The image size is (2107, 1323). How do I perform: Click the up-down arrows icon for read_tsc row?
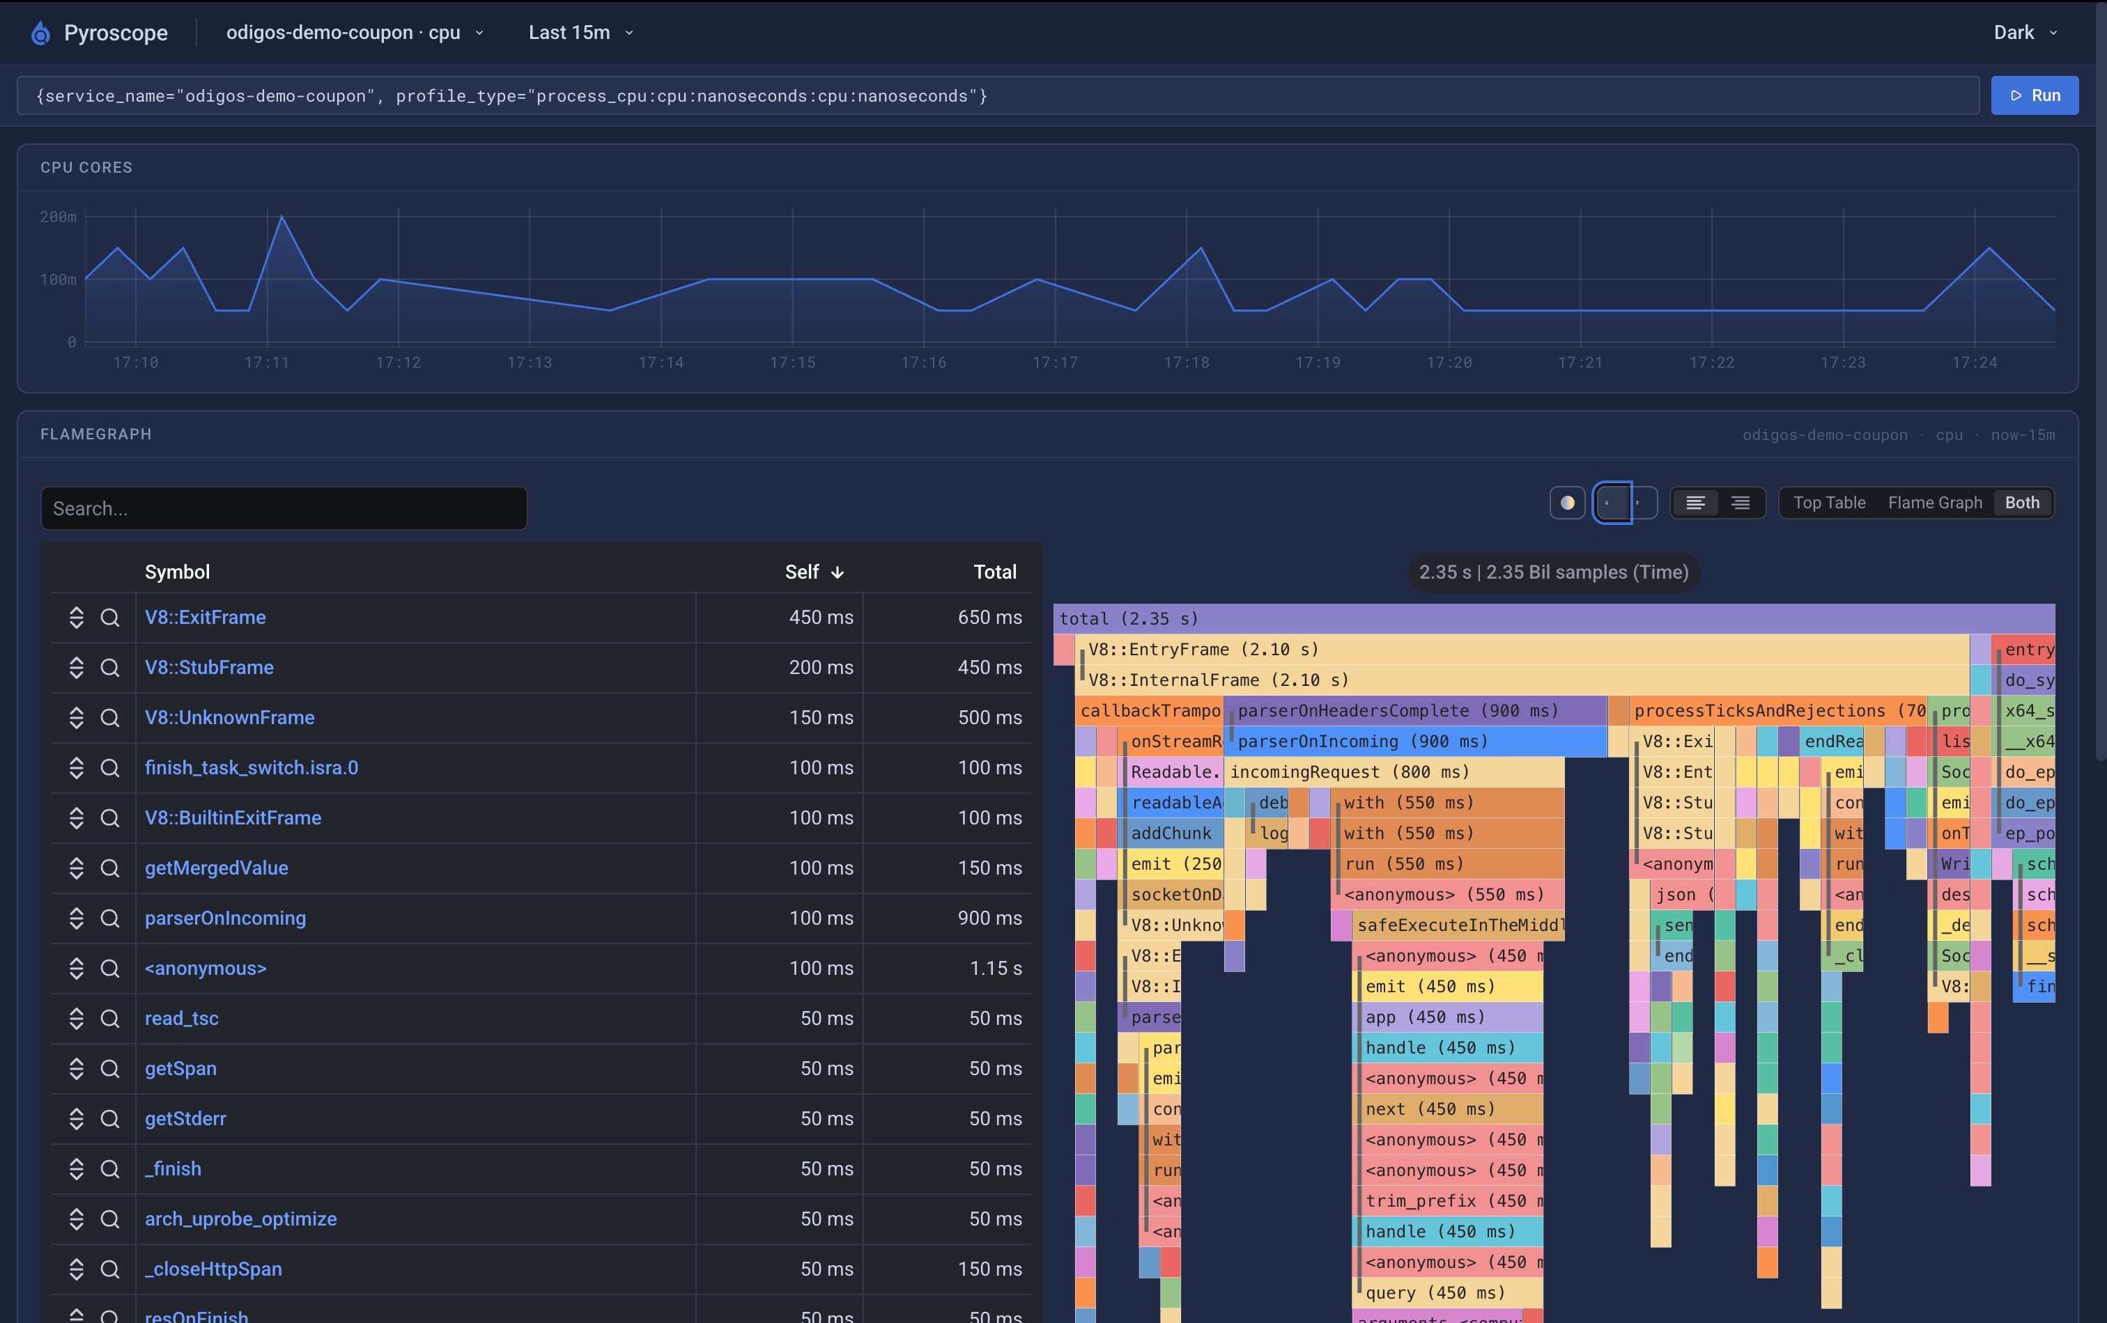pos(76,1019)
